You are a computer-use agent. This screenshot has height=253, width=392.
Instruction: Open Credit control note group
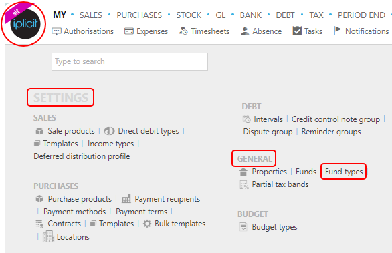[x=336, y=119]
